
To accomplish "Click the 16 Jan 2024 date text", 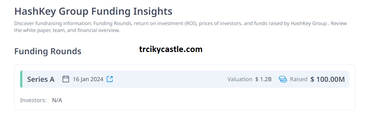I will coord(88,79).
